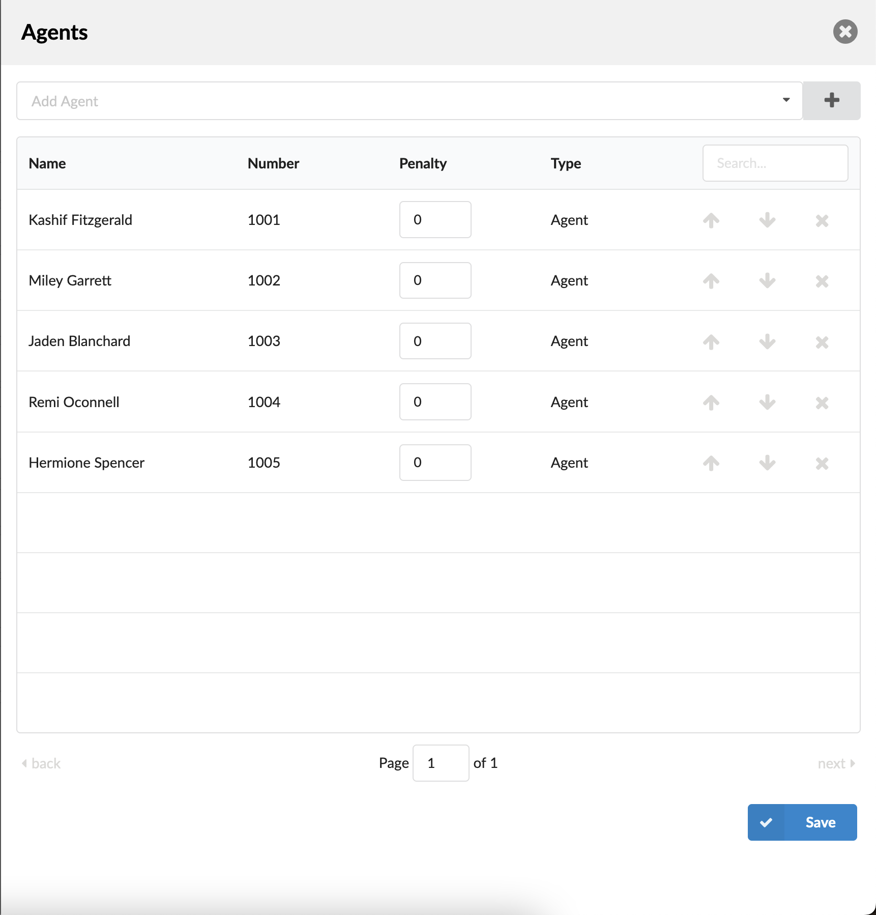The width and height of the screenshot is (876, 915).
Task: Go to next page link
Action: click(x=836, y=763)
